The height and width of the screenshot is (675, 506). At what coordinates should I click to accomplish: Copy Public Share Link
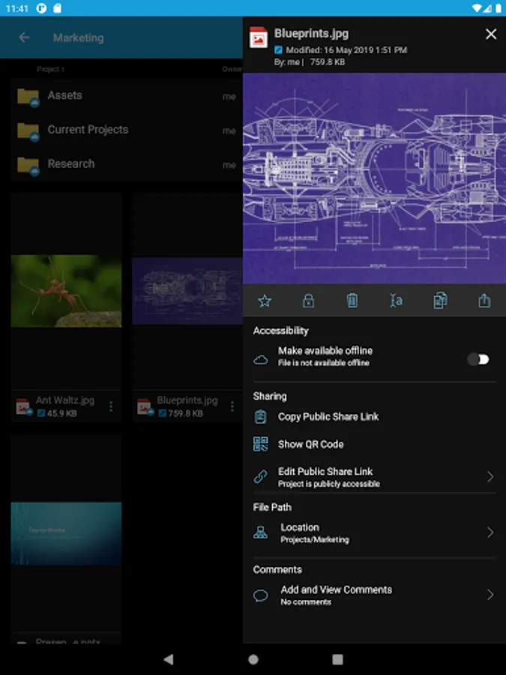pos(328,417)
